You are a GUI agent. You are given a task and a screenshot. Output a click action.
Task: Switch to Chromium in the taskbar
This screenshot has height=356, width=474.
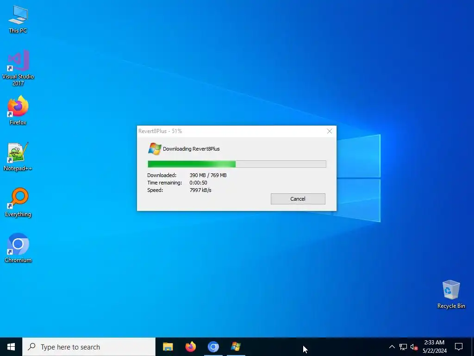213,347
